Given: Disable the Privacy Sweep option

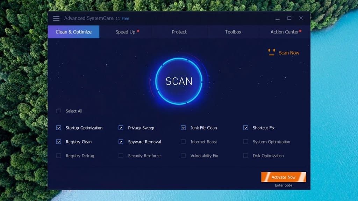Looking at the screenshot, I should coord(121,128).
